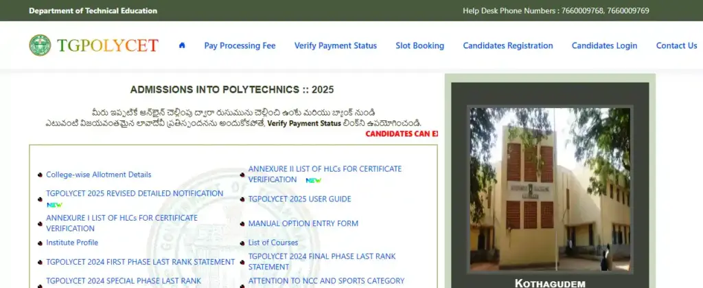
Task: Open the TGPOLYCET 2025 User Guide
Action: 299,199
